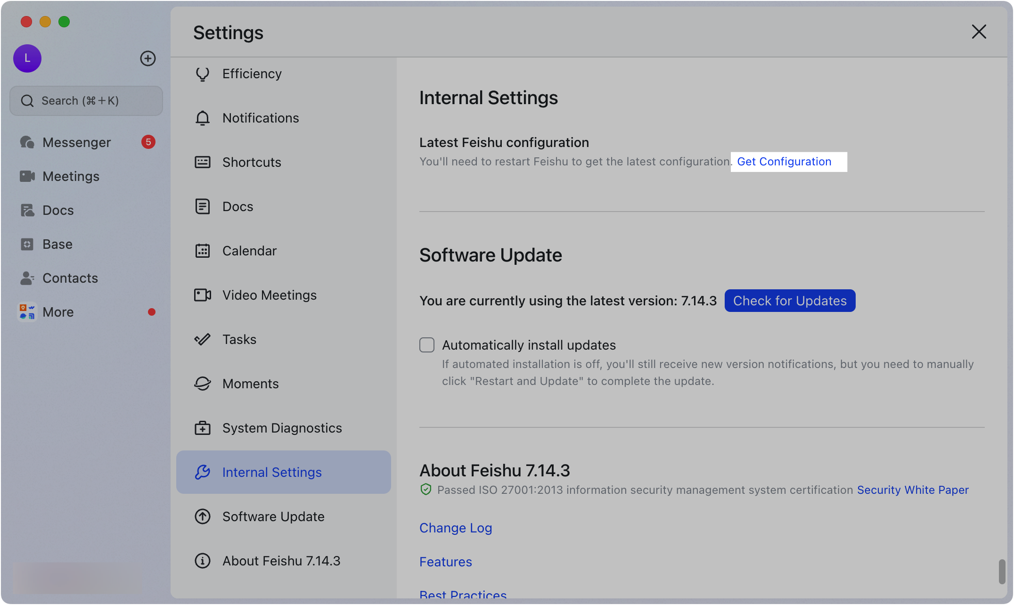Enable Automatically install updates checkbox
Image resolution: width=1014 pixels, height=605 pixels.
point(427,345)
